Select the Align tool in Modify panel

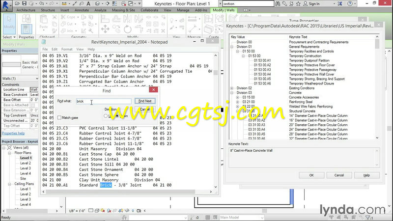click(x=105, y=19)
